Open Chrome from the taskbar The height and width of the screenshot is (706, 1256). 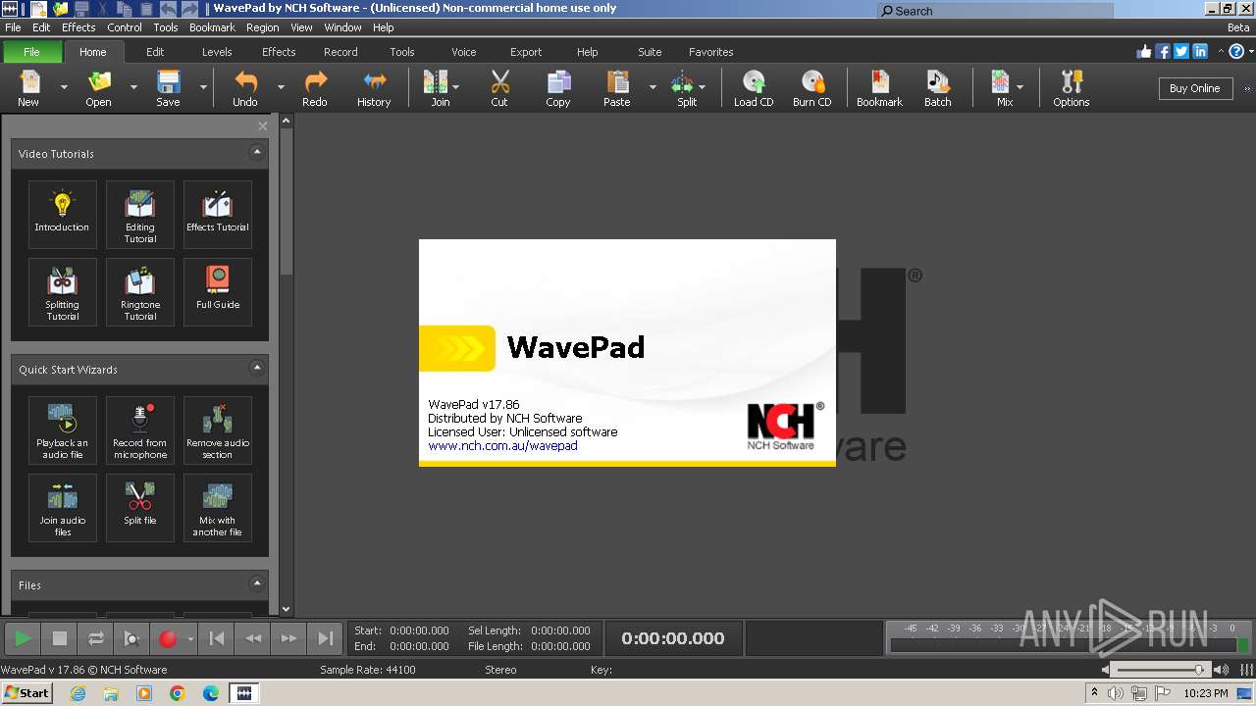pyautogui.click(x=178, y=693)
